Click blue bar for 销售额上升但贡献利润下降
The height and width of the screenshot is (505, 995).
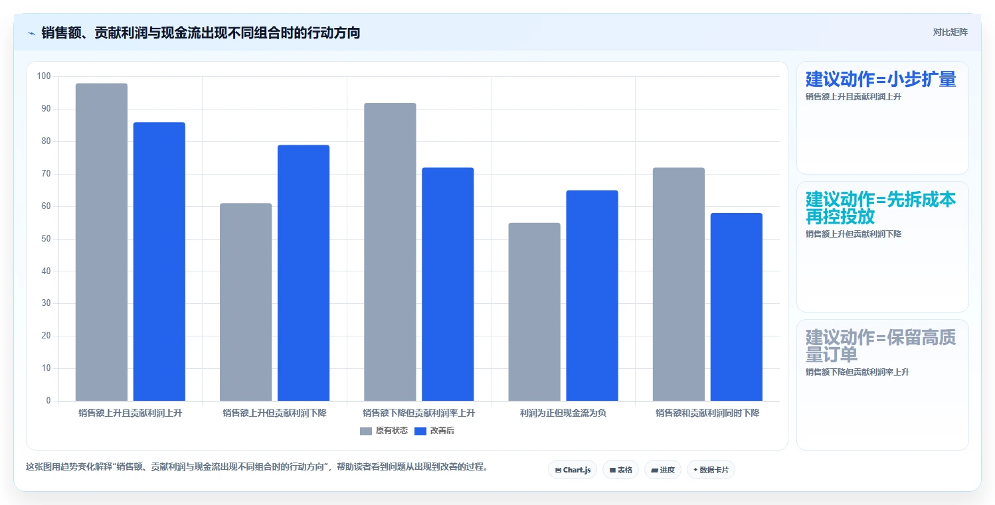tap(304, 273)
